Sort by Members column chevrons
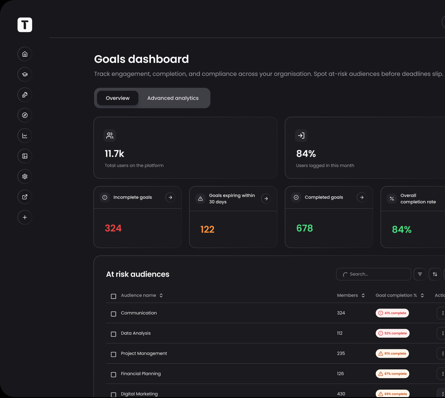 [363, 295]
